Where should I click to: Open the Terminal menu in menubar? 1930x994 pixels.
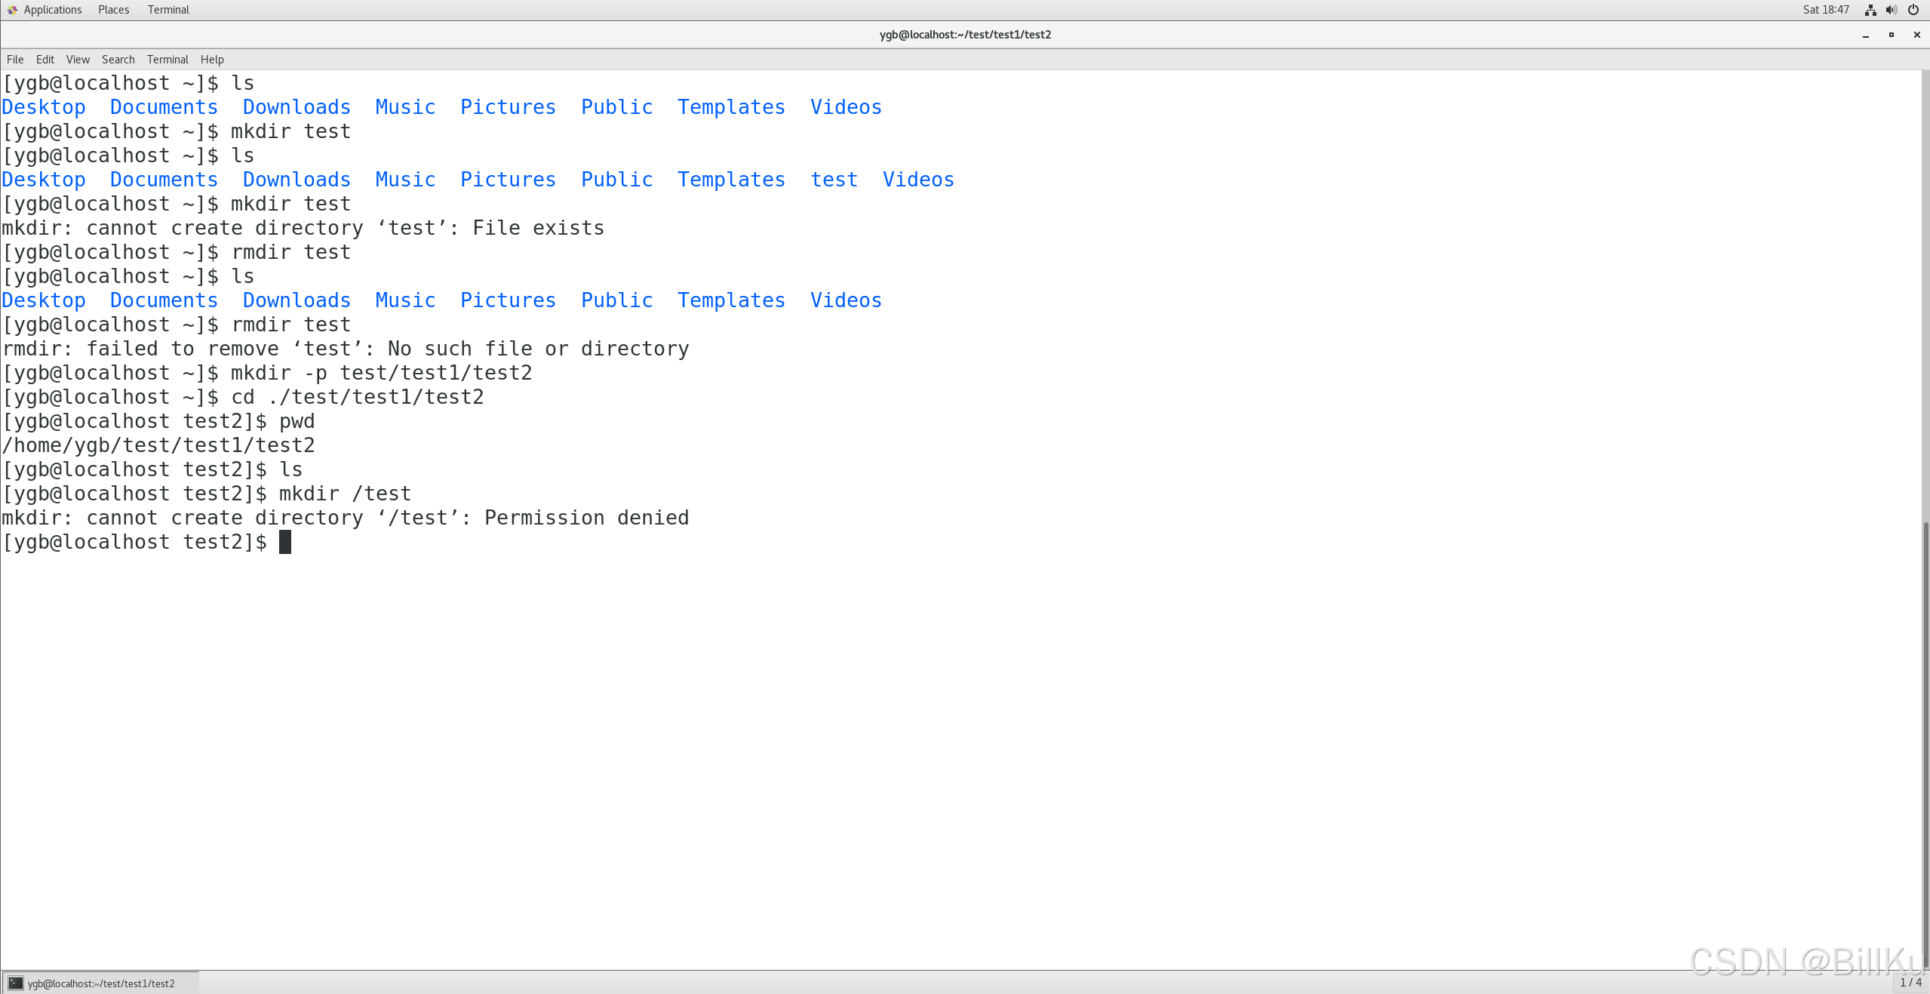coord(167,60)
